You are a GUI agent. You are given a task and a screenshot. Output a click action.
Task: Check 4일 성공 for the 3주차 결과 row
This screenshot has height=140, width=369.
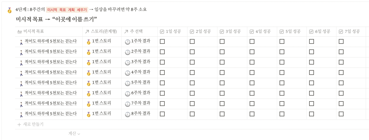(252, 62)
